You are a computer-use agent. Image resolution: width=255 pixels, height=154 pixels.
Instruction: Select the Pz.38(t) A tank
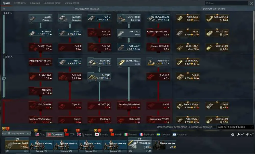pos(40,33)
